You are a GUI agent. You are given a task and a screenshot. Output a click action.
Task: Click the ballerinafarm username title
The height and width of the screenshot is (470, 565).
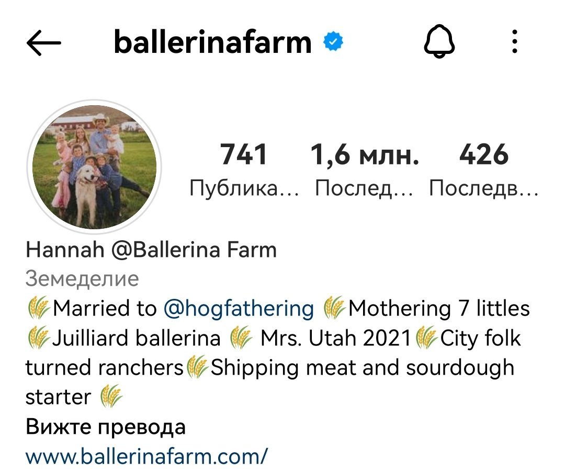click(x=212, y=43)
